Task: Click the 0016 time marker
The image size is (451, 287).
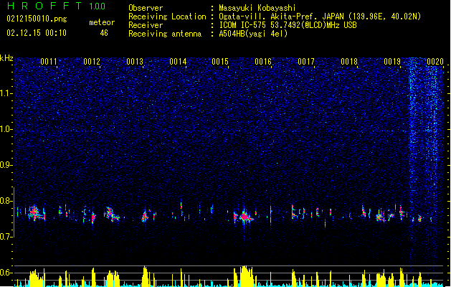Action: click(x=263, y=62)
